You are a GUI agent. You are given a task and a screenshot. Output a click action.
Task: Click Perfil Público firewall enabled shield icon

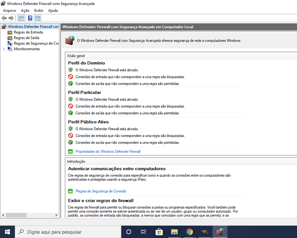(x=71, y=128)
